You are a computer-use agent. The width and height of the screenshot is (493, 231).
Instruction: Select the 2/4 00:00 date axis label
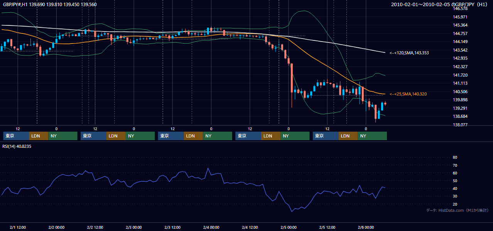[211, 227]
